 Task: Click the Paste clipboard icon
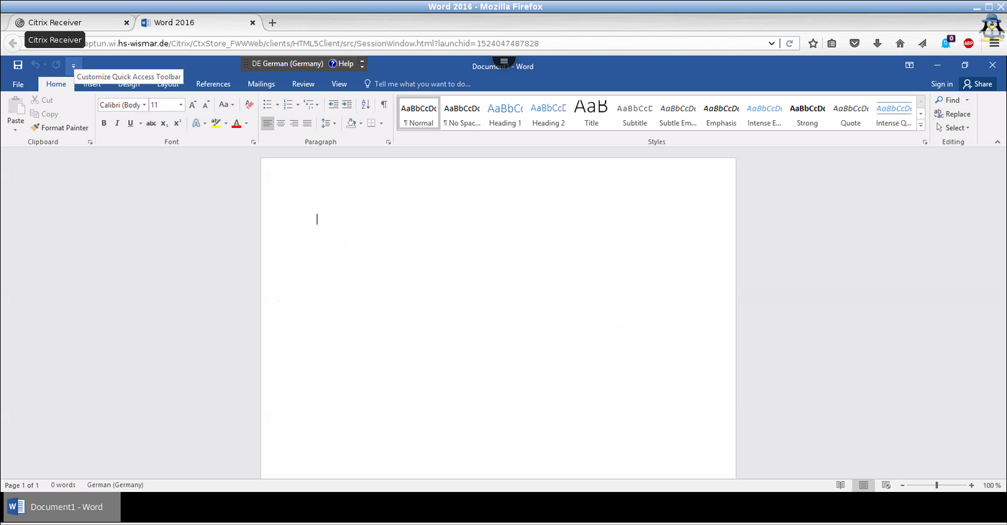[x=16, y=106]
